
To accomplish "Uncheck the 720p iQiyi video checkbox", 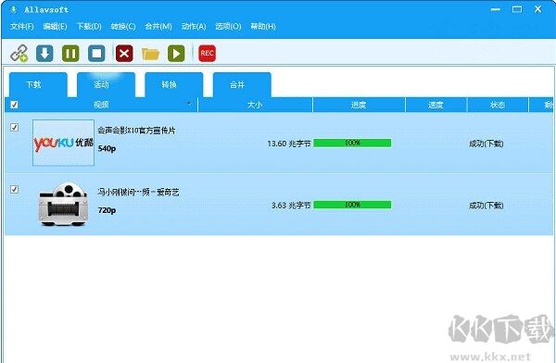I will [x=14, y=189].
